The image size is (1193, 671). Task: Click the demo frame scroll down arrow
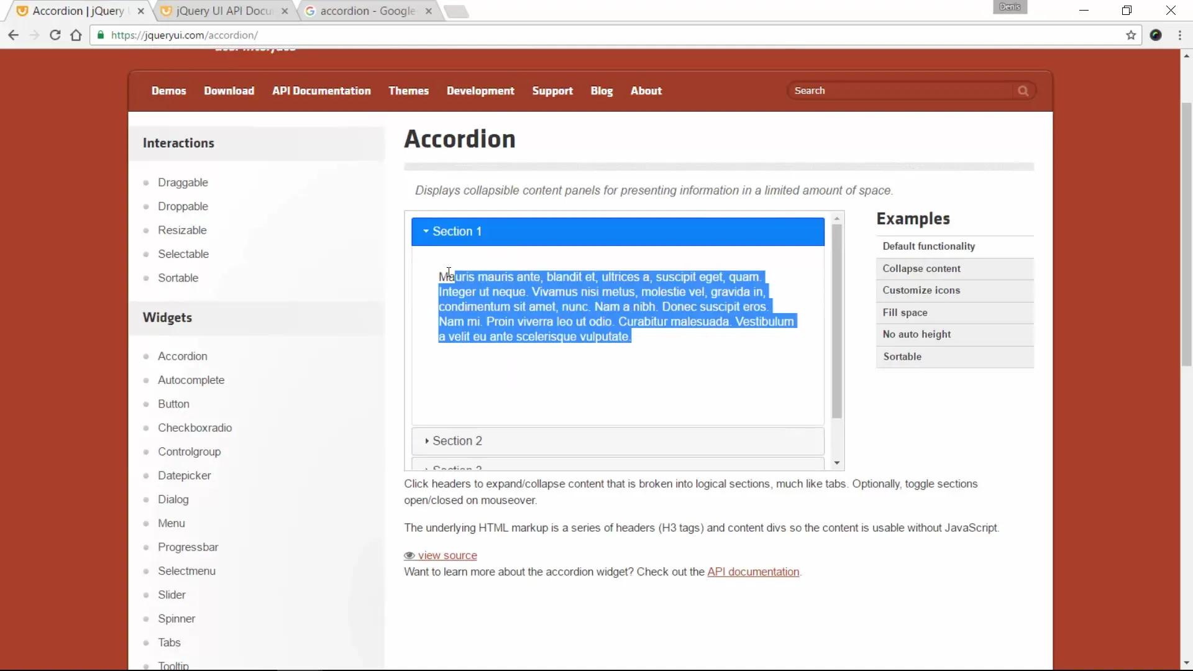coord(837,463)
